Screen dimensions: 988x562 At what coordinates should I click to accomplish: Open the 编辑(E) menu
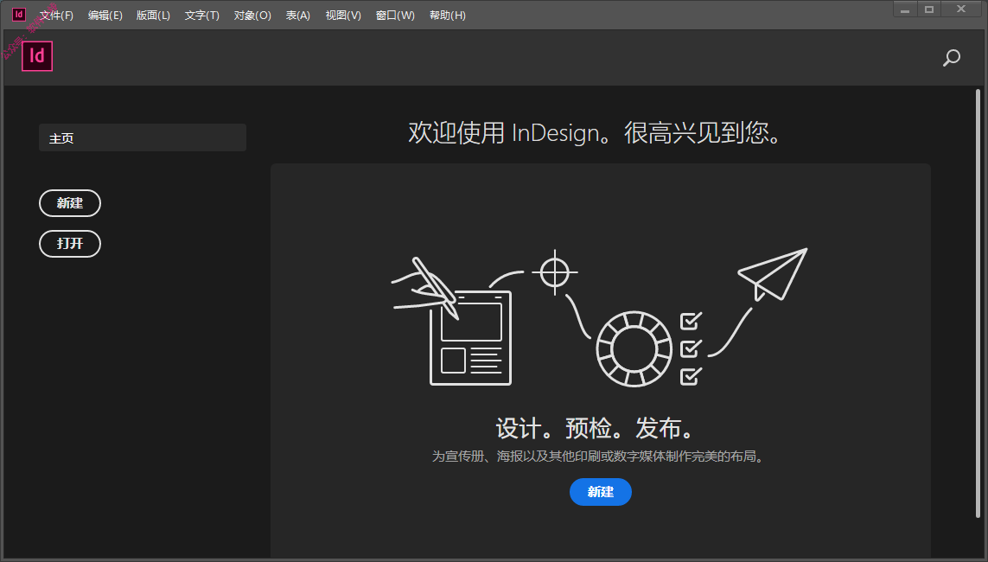pyautogui.click(x=105, y=15)
